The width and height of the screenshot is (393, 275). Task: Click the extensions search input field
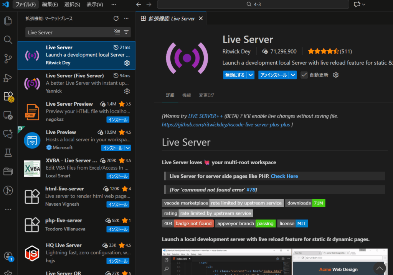tap(69, 32)
